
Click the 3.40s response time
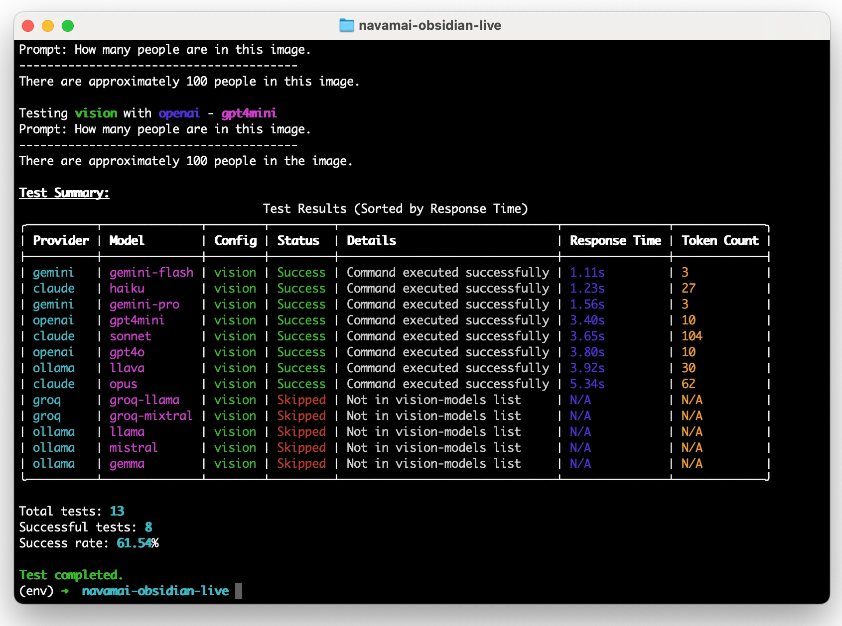coord(587,320)
